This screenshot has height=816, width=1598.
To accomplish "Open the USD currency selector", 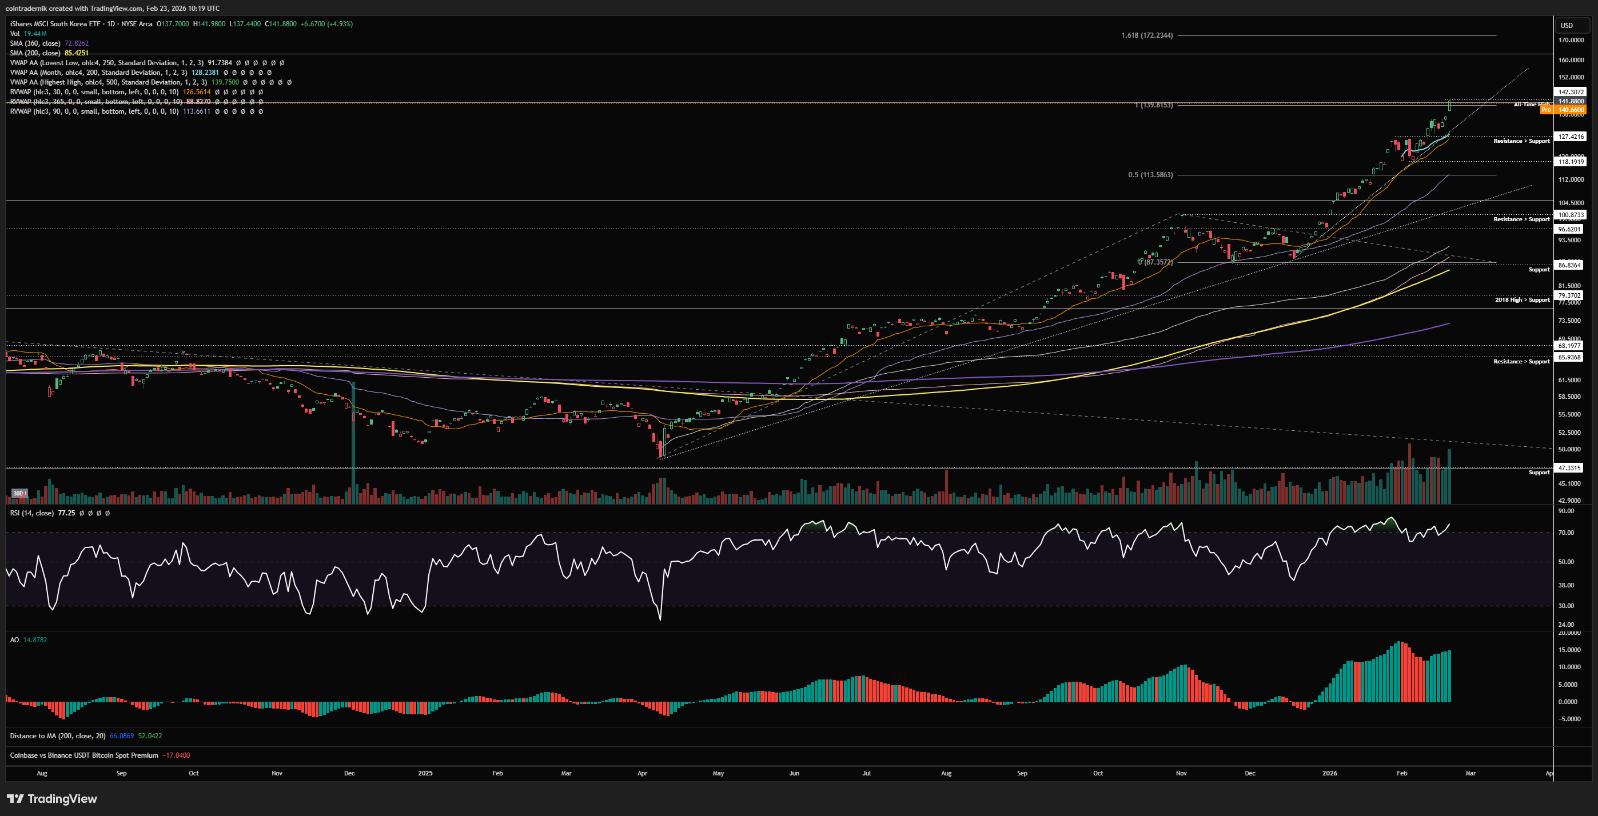I will pos(1573,25).
